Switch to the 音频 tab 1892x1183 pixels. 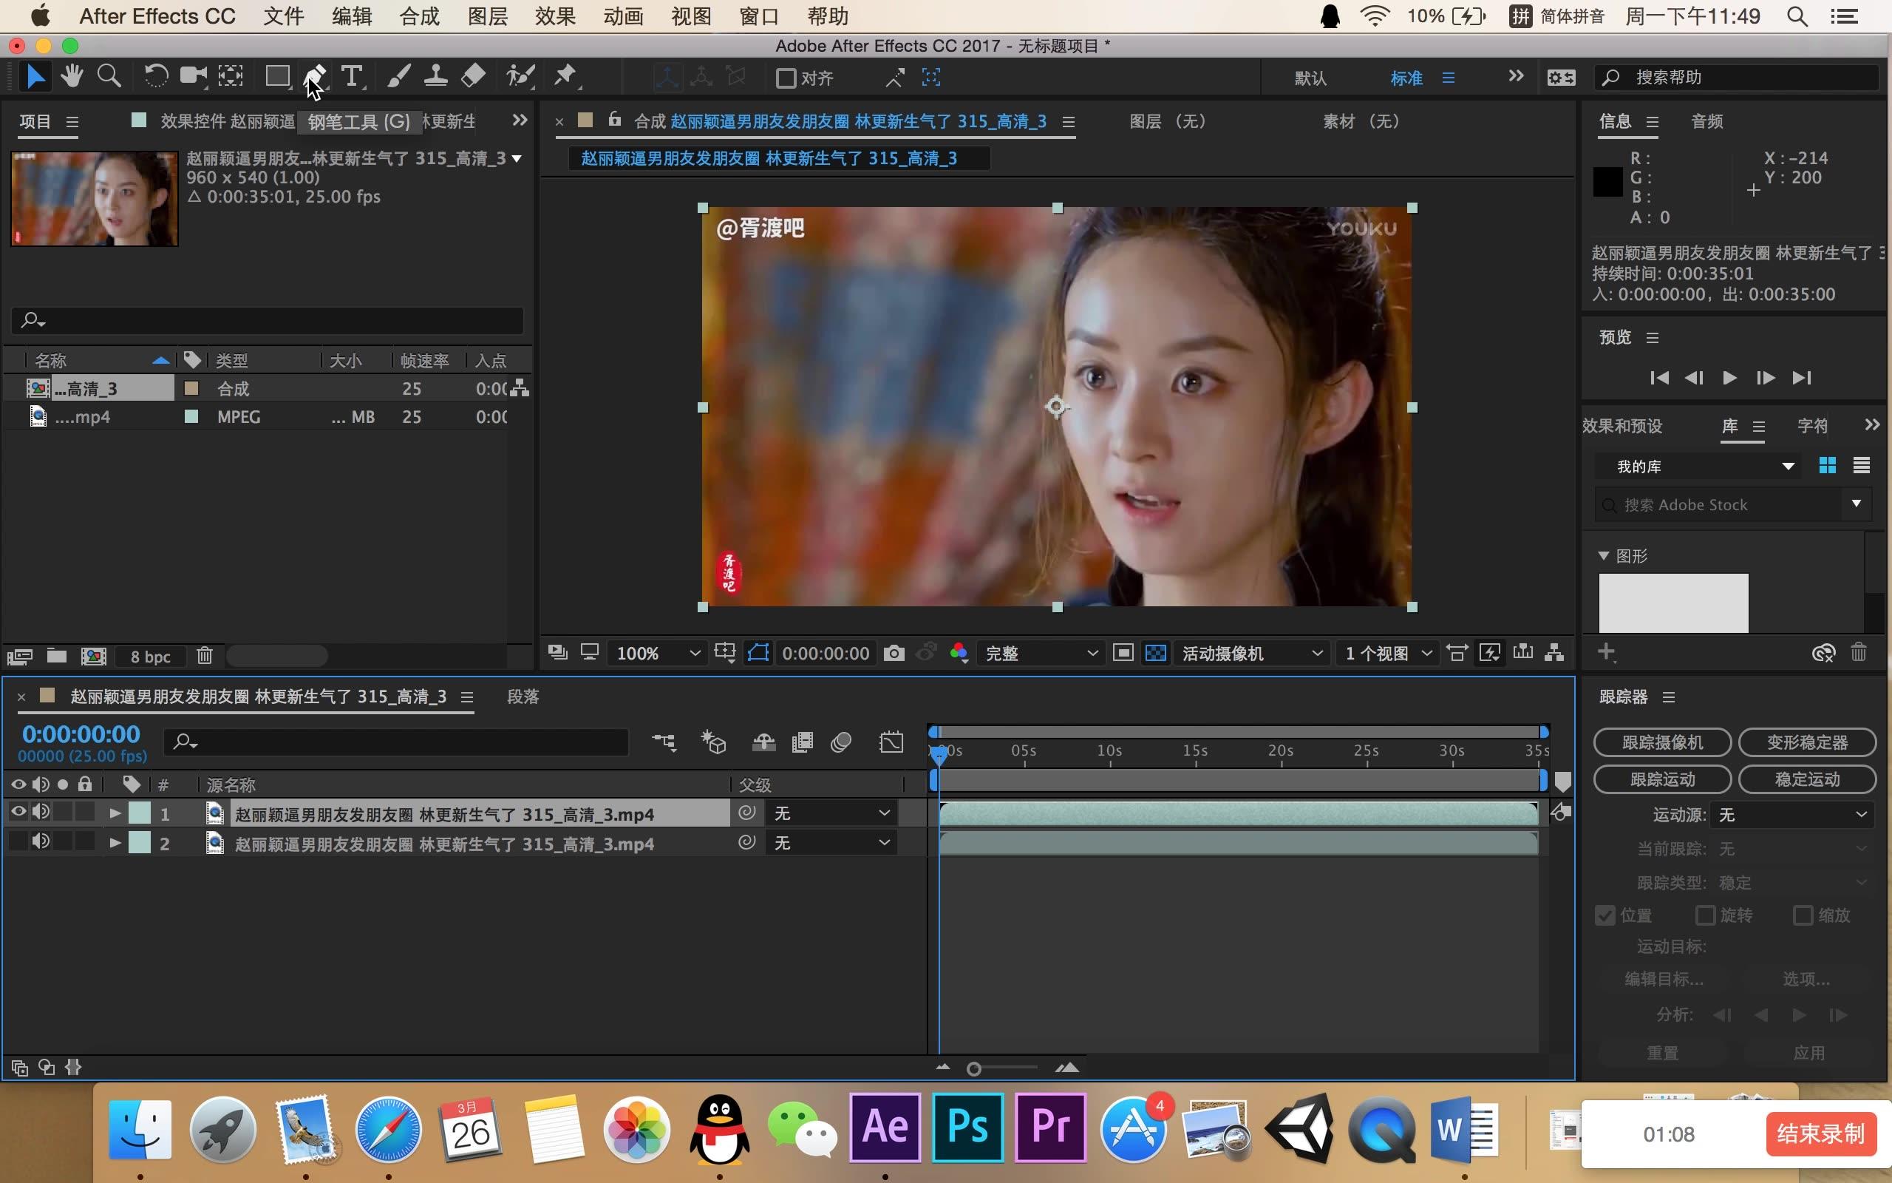1706,121
